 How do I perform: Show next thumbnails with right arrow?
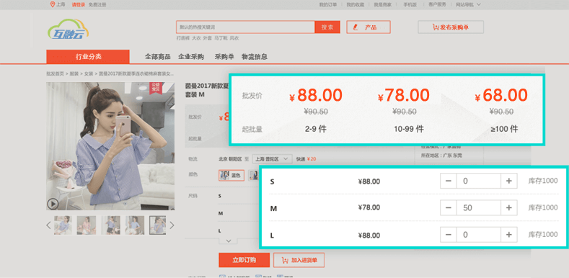point(172,225)
